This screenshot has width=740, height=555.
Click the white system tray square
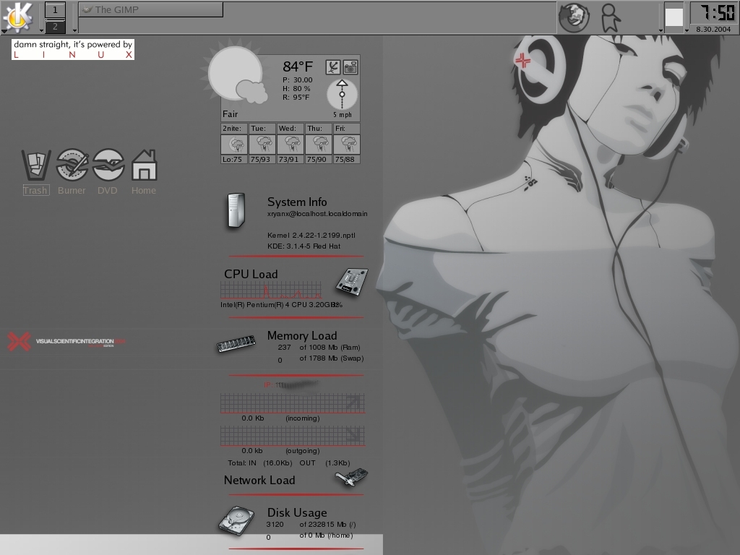click(x=674, y=17)
